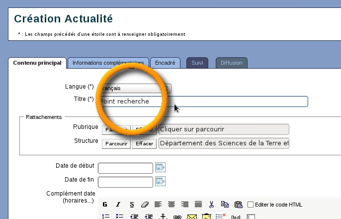Enable 'Editer le code HTML' checkbox

251,205
